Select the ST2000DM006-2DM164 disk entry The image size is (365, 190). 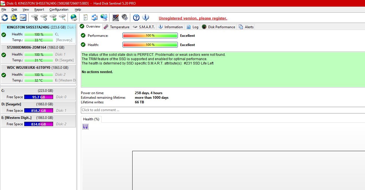tap(38, 54)
